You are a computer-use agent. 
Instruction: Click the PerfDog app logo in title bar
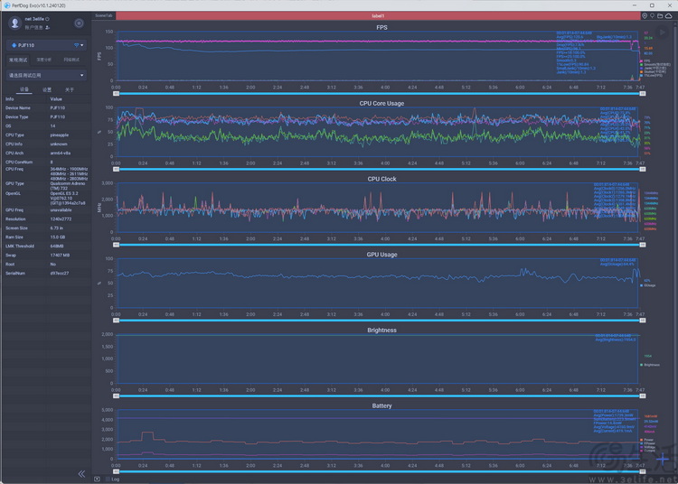pyautogui.click(x=7, y=5)
